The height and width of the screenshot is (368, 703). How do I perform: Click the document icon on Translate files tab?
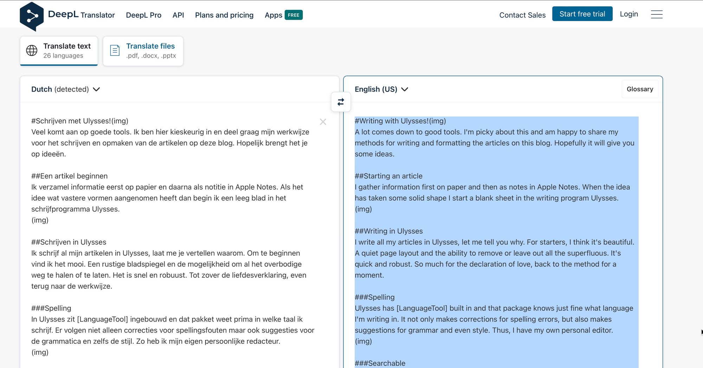114,50
